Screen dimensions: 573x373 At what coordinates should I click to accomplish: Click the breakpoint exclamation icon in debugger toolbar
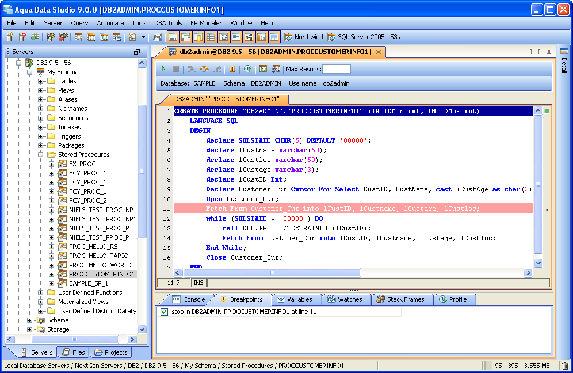232,69
